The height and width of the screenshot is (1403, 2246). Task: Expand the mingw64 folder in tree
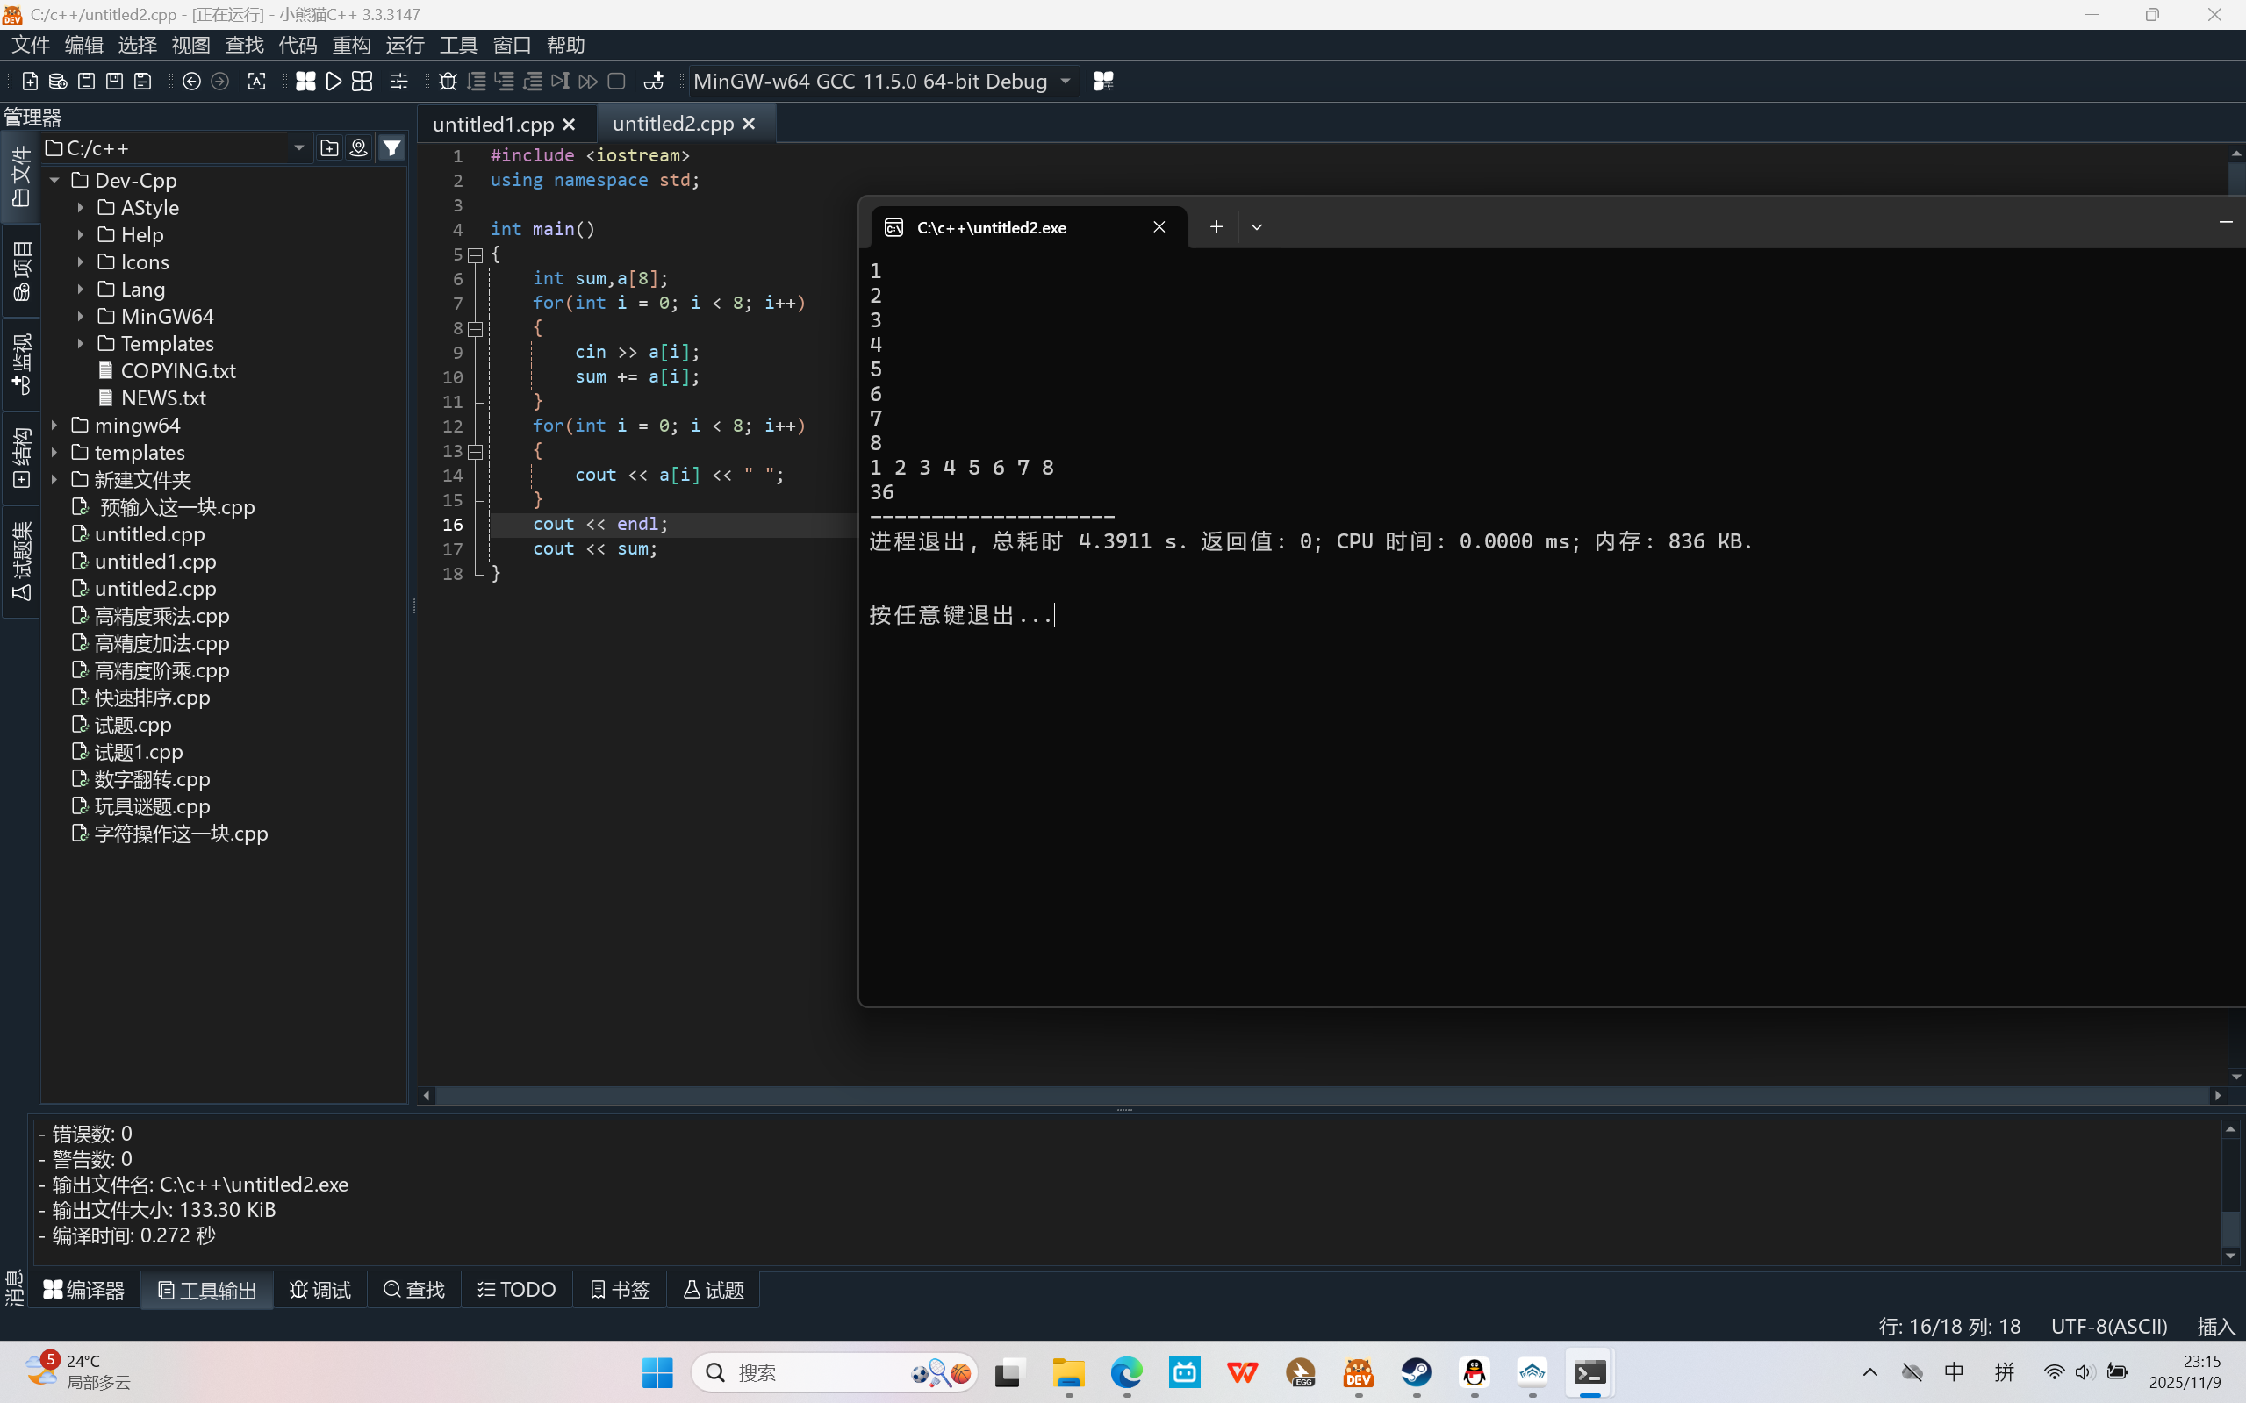[x=54, y=425]
